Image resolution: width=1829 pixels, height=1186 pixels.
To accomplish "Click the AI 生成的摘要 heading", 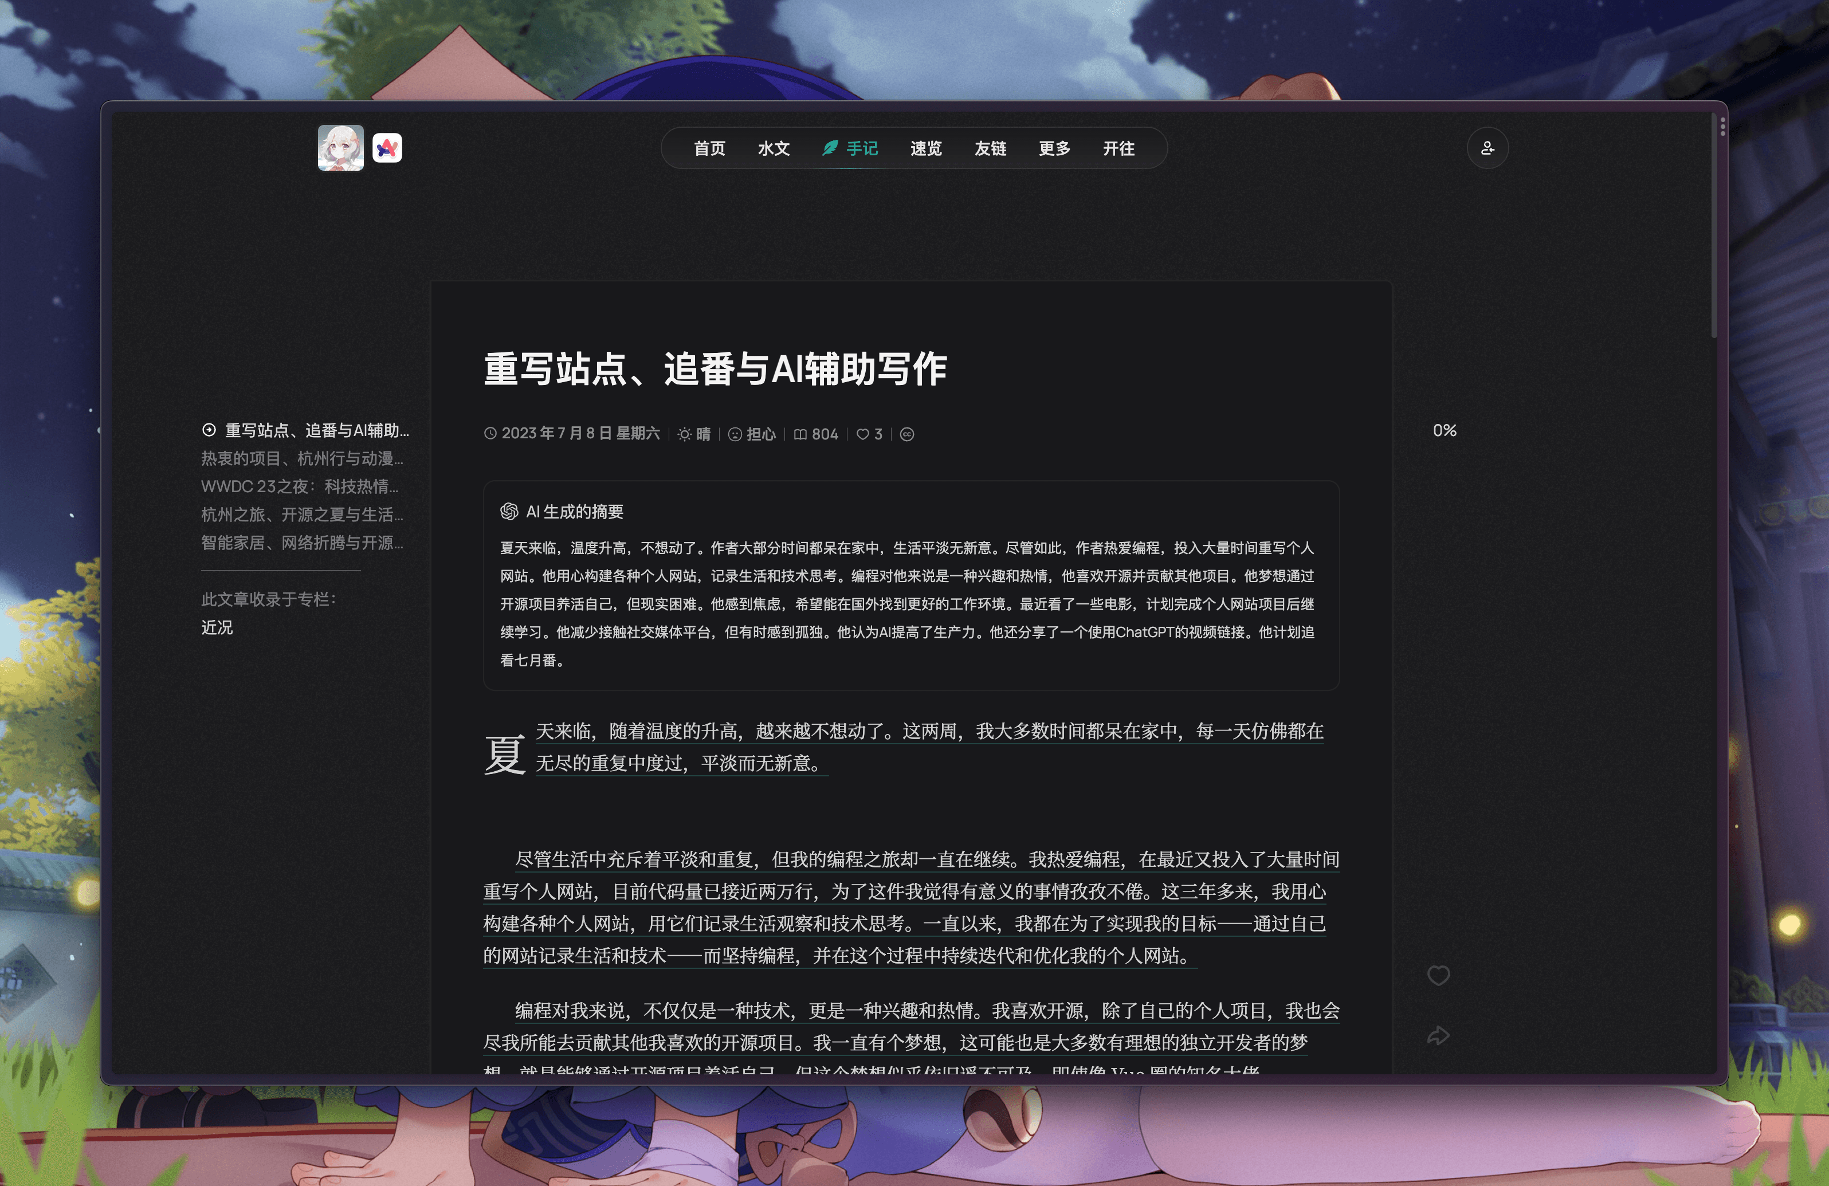I will (574, 512).
